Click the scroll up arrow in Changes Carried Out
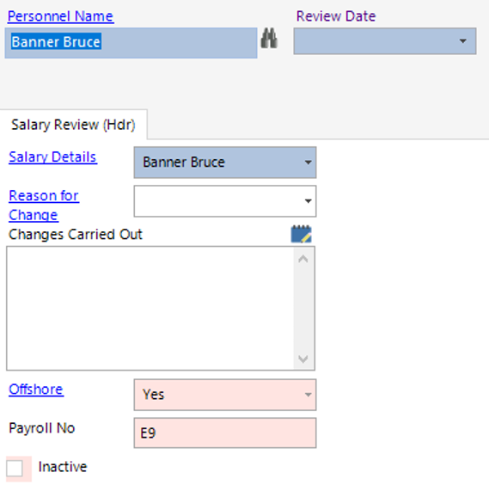Image resolution: width=489 pixels, height=491 pixels. point(303,259)
